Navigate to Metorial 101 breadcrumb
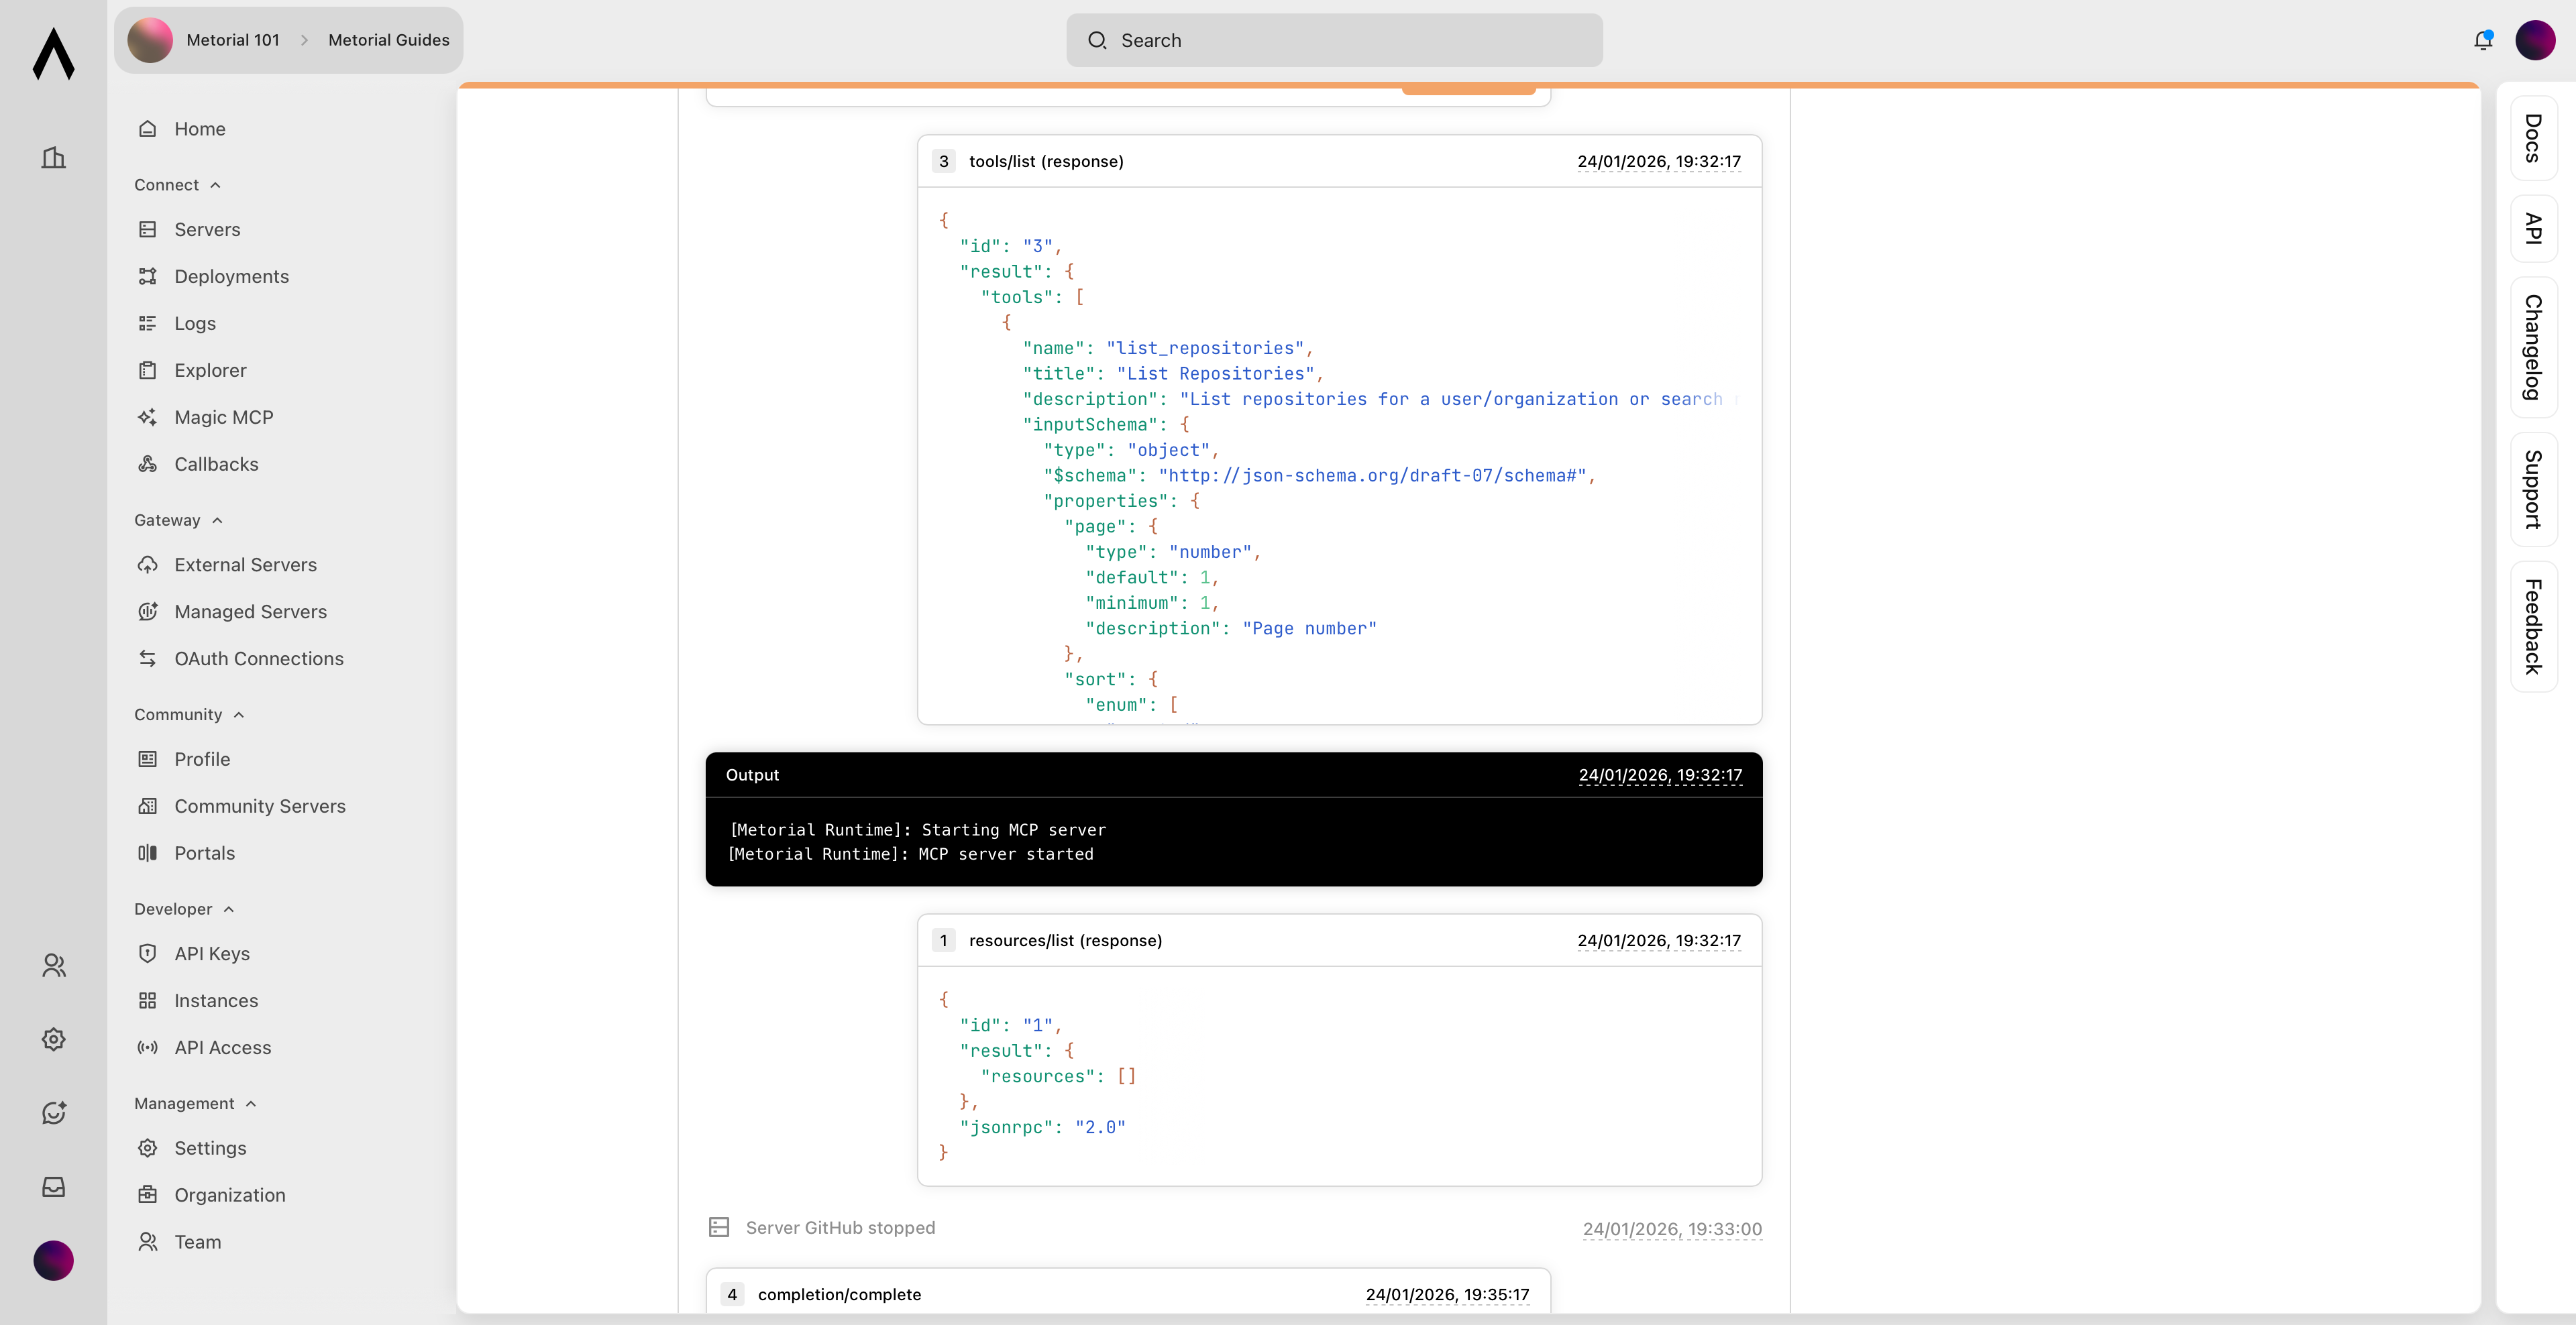The image size is (2576, 1325). click(x=232, y=40)
